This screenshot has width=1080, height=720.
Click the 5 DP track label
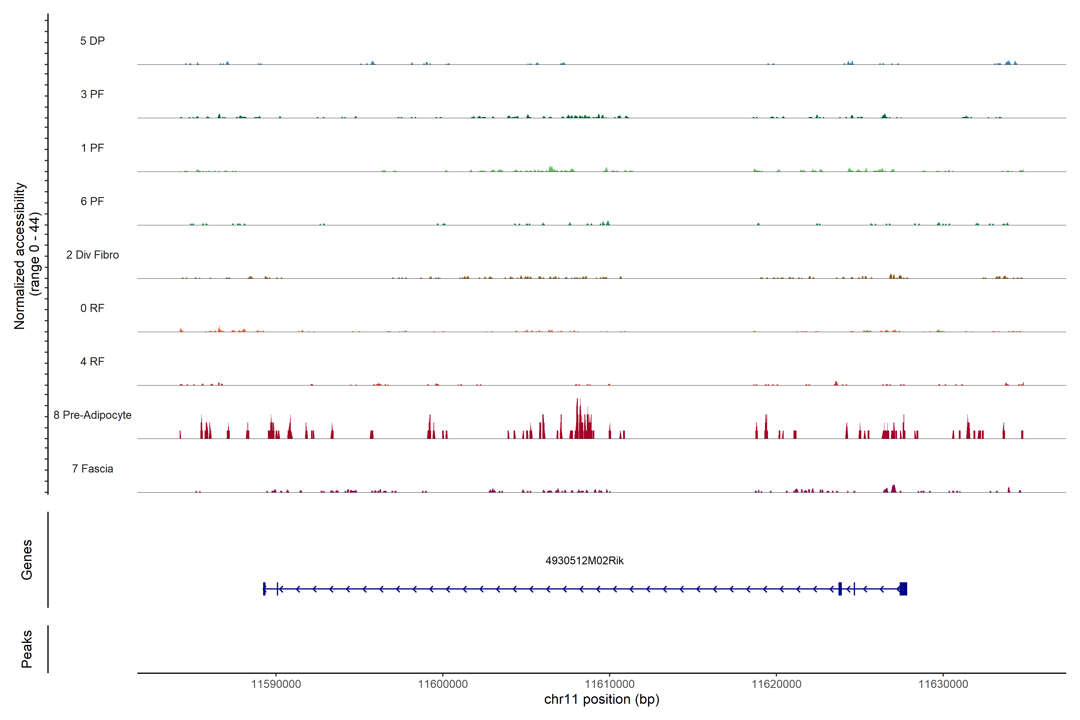click(x=92, y=41)
